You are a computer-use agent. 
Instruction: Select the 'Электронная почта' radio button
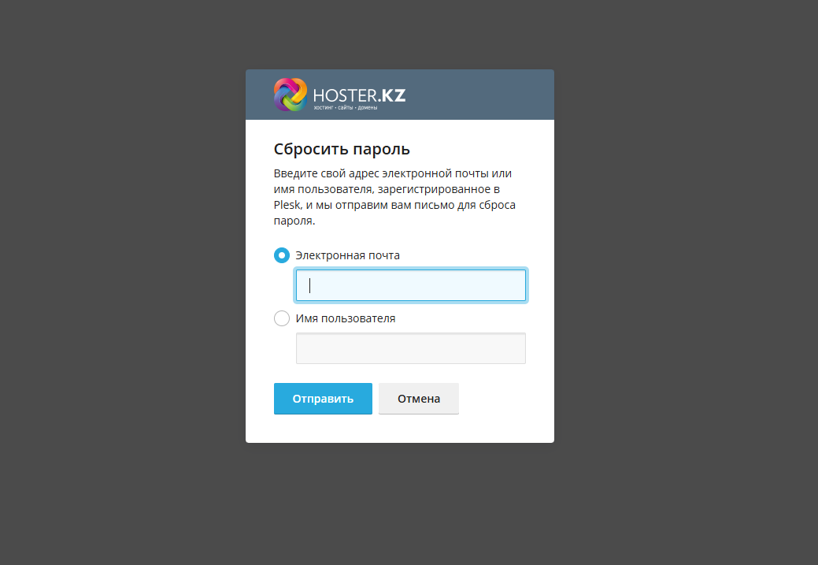pyautogui.click(x=282, y=255)
